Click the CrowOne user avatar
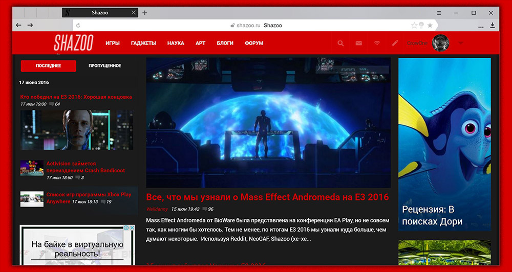Image resolution: width=512 pixels, height=272 pixels. (440, 43)
